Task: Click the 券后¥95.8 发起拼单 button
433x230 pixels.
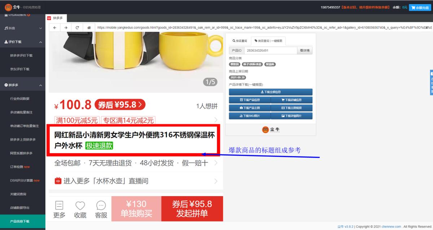Action: coord(192,209)
